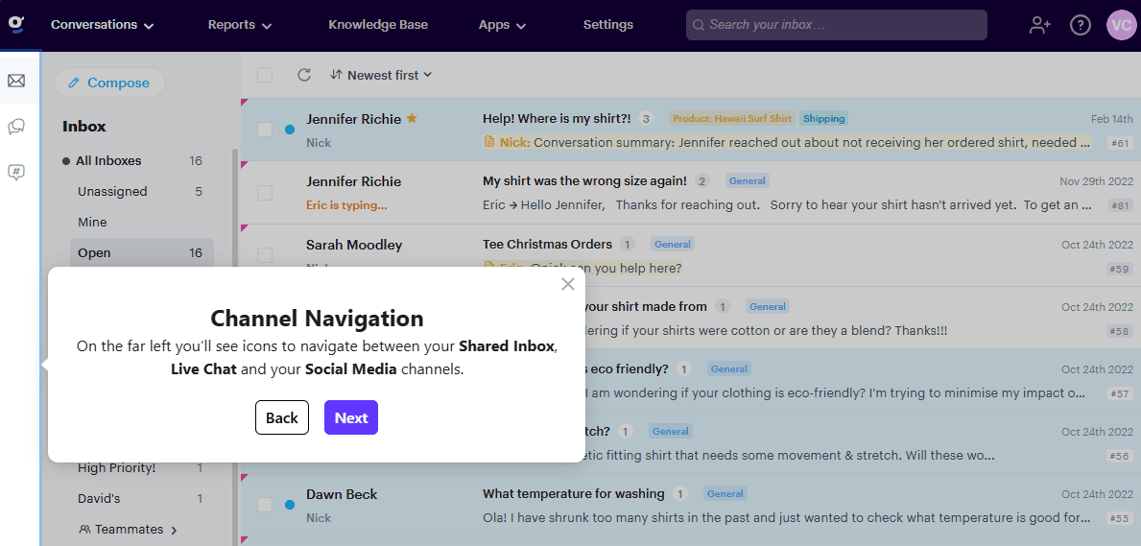The image size is (1141, 546).
Task: Click the General tag on the wrong size conversation
Action: click(748, 180)
